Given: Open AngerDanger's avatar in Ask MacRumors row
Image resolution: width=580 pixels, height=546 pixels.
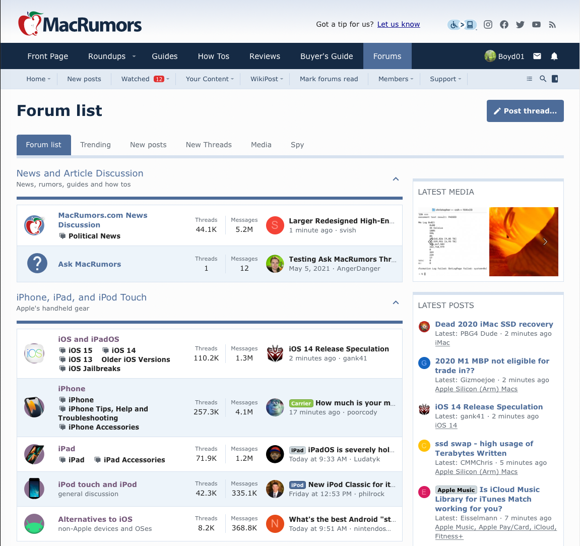Looking at the screenshot, I should point(275,264).
